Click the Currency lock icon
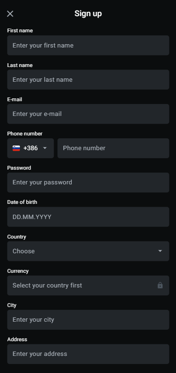176x373 pixels. point(160,285)
